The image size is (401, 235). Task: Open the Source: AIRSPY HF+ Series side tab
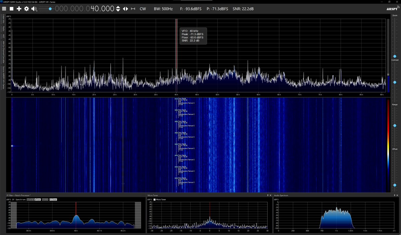pyautogui.click(x=3, y=78)
